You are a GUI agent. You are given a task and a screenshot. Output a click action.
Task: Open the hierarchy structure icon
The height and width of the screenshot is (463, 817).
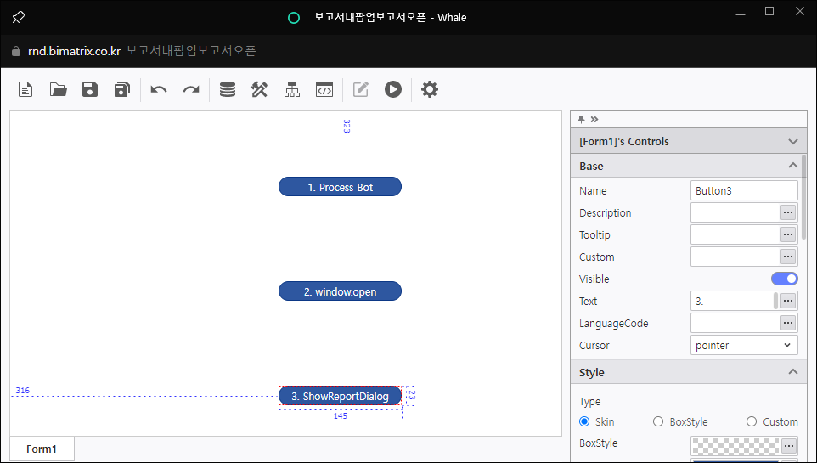coord(292,90)
